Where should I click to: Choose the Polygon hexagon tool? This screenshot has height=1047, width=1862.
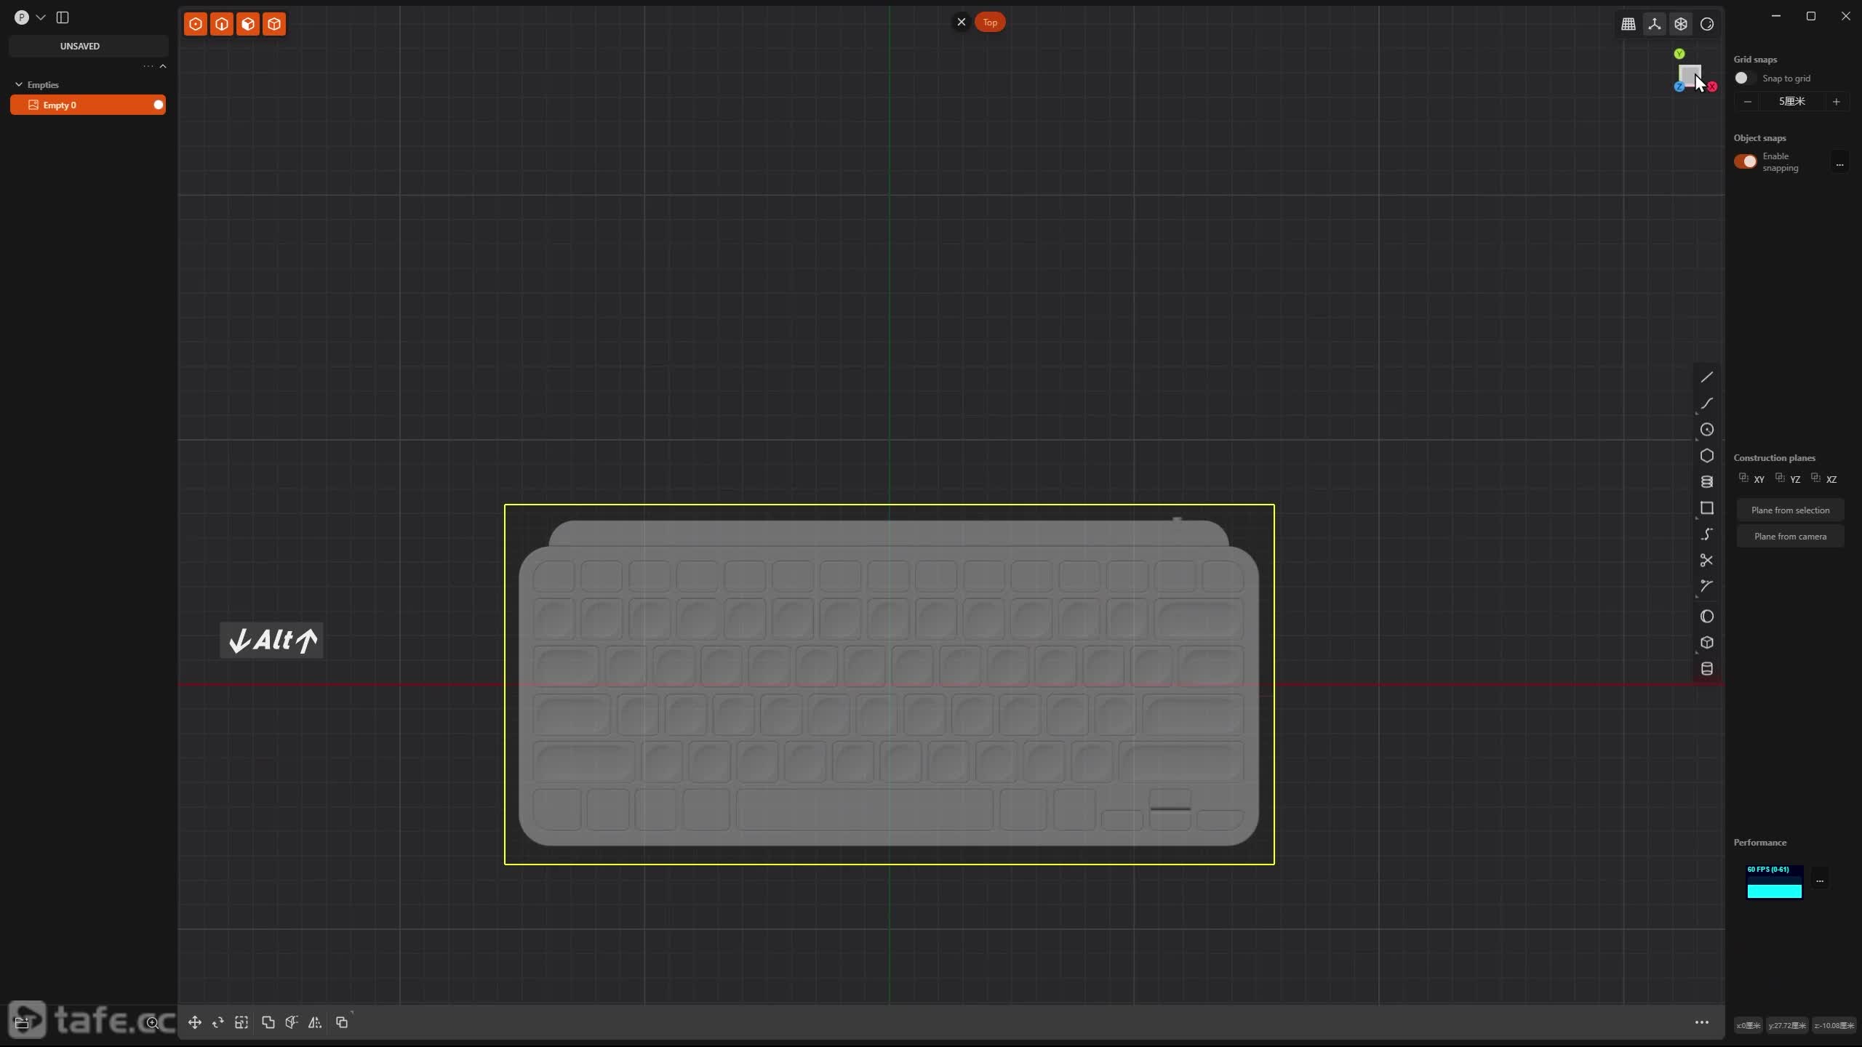coord(1706,456)
